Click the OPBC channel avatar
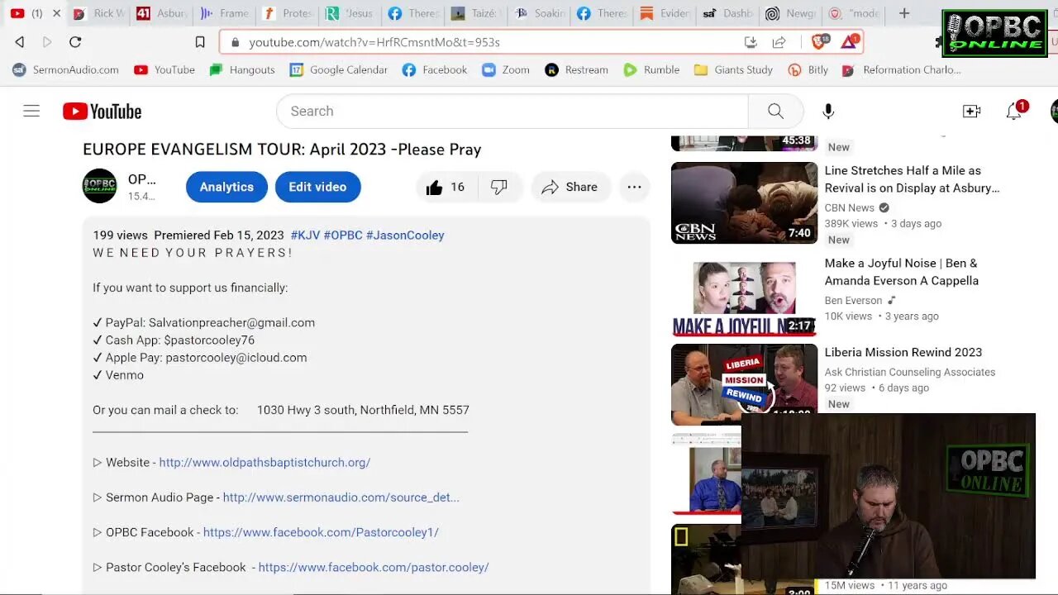Screen dimensions: 1058x595 coord(100,186)
